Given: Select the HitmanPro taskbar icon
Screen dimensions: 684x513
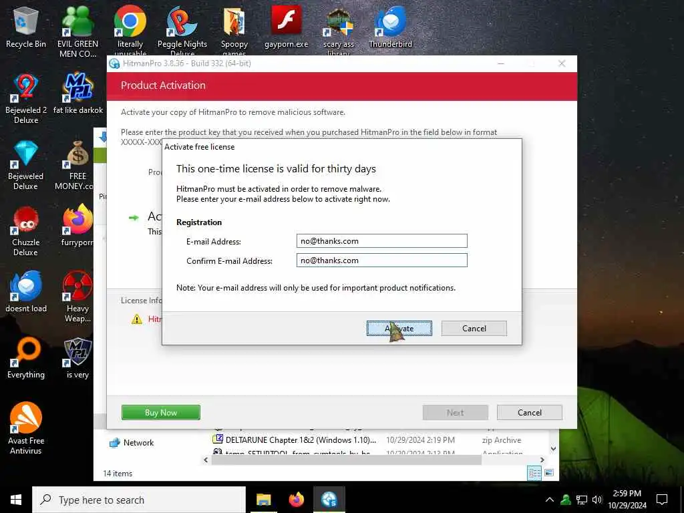Looking at the screenshot, I should click(x=329, y=500).
